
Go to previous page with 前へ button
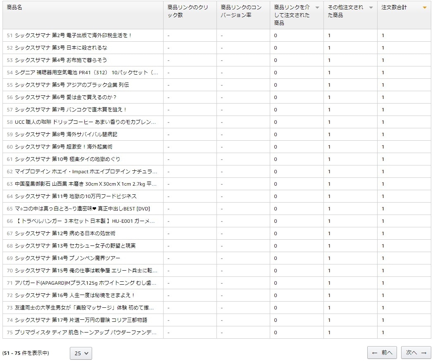(382, 353)
